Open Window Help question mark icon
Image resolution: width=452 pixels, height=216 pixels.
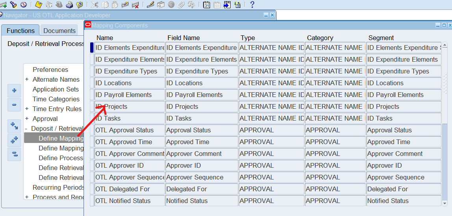point(252,5)
